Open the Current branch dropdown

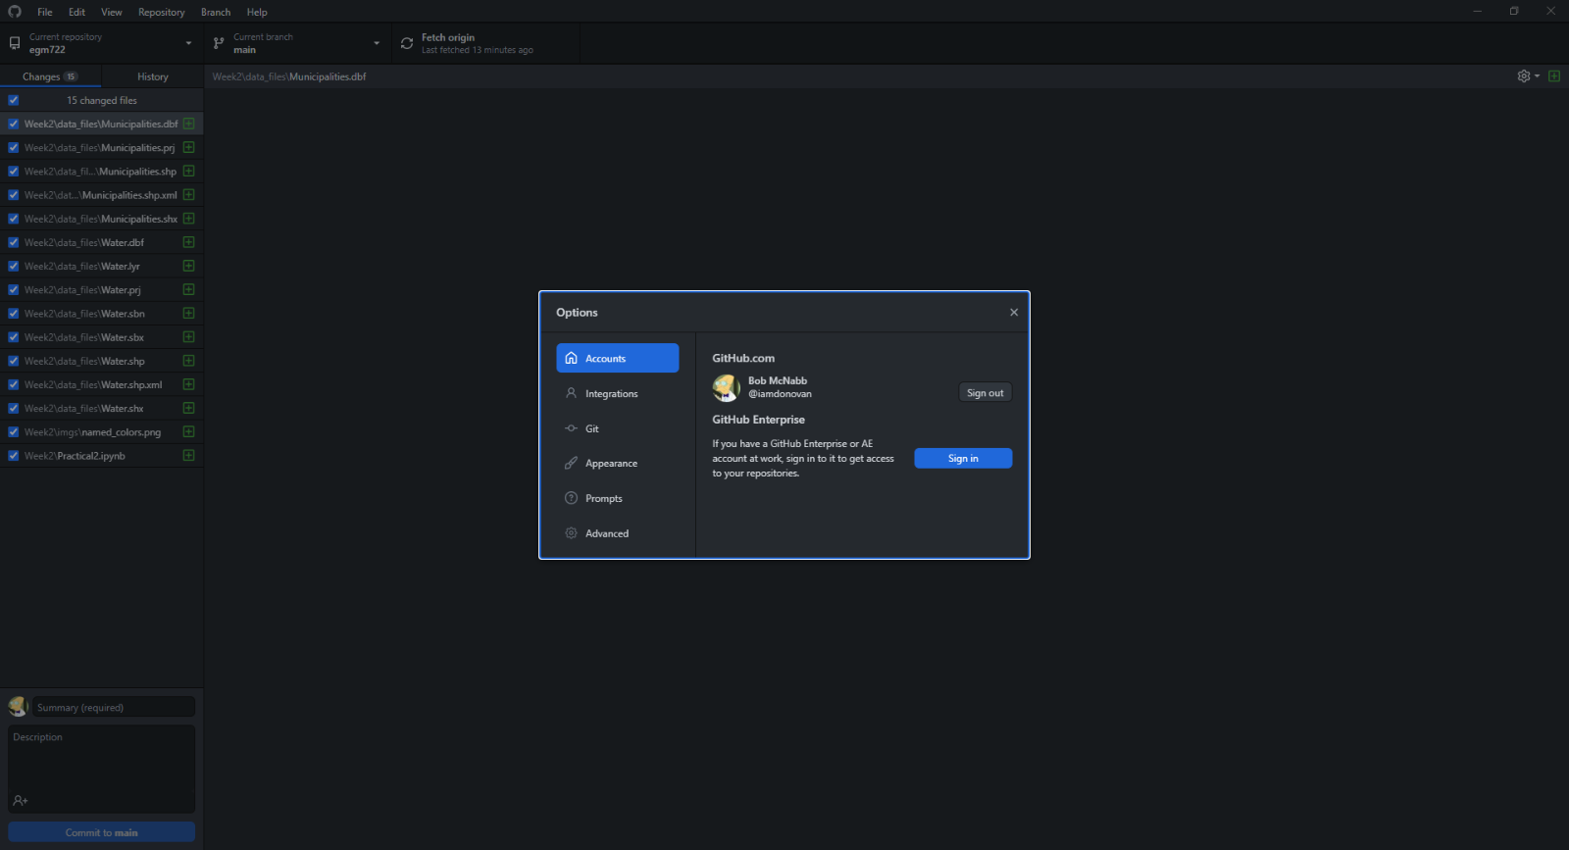pyautogui.click(x=297, y=43)
